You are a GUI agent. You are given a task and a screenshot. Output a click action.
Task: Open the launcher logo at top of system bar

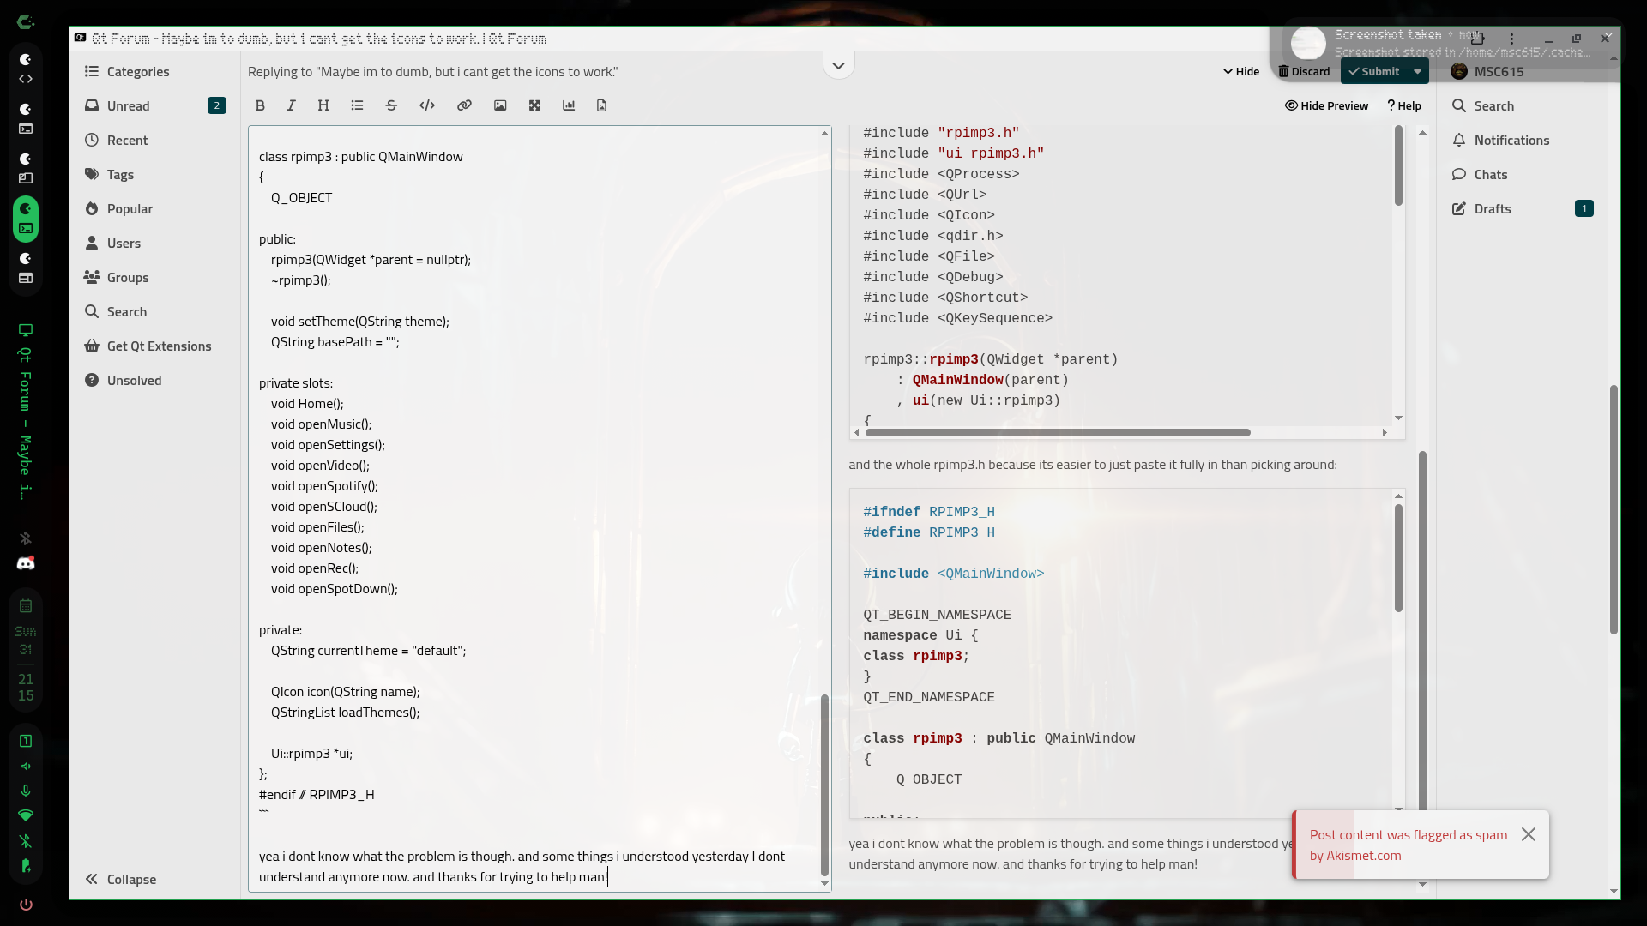26,23
